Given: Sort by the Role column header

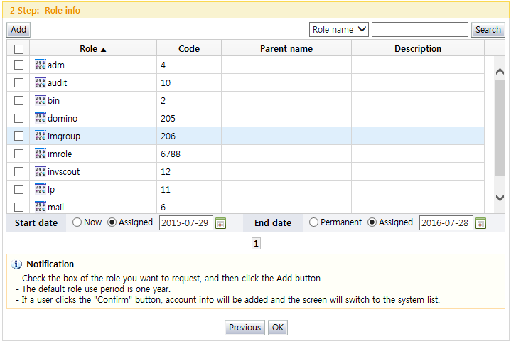Looking at the screenshot, I should tap(92, 49).
